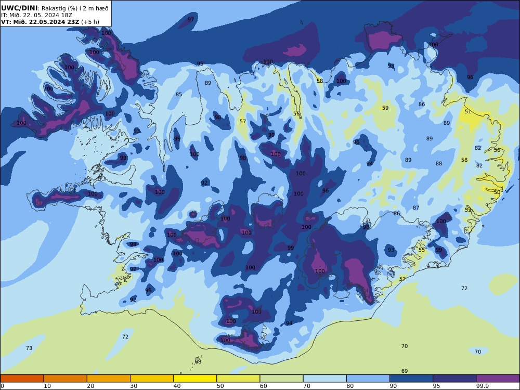
Task: Click the title line 'UWC/DINI: Rakastig (%) í 2 m hæð'
Action: [x=55, y=8]
